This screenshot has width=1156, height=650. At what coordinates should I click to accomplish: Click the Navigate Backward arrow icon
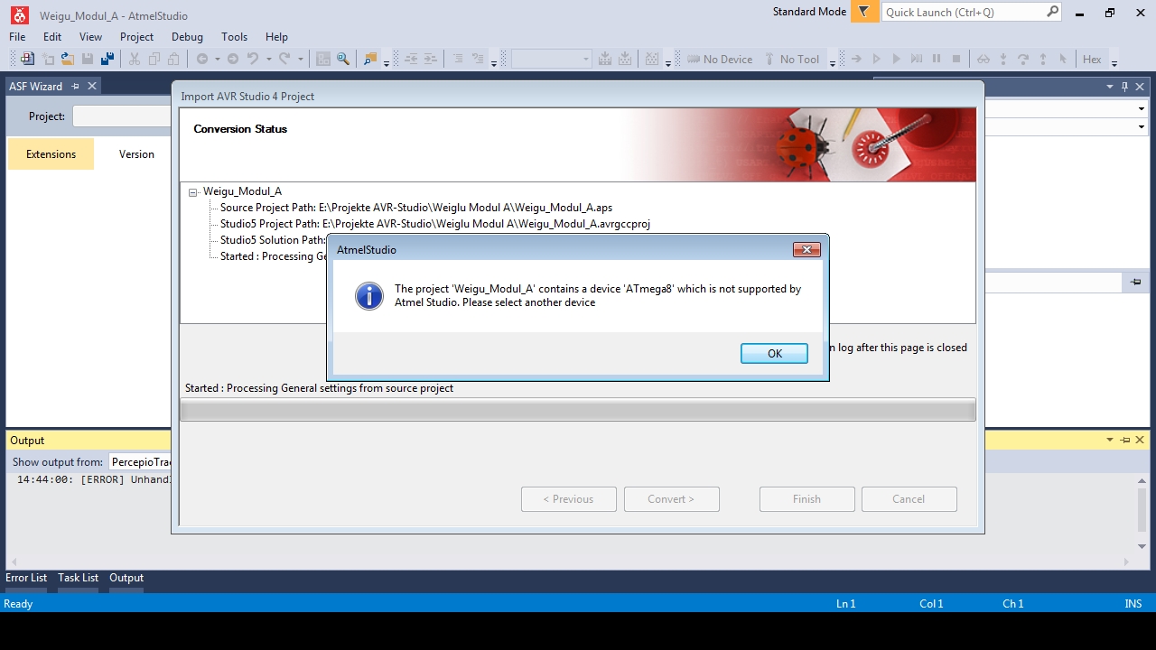[202, 59]
